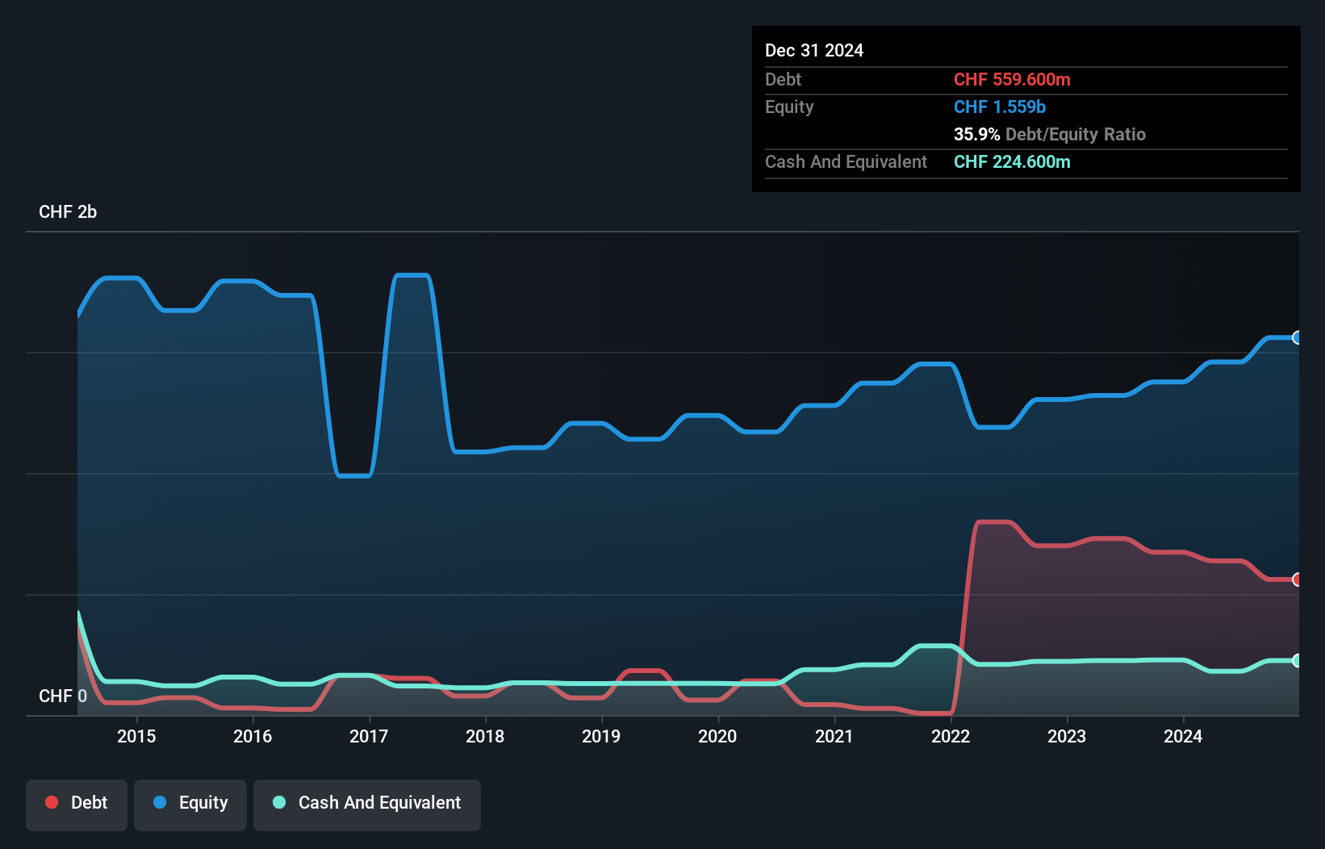This screenshot has width=1325, height=849.
Task: Click the 2018 x-axis label
Action: click(485, 736)
